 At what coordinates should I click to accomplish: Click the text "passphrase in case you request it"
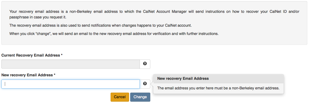pyautogui.click(x=38, y=17)
